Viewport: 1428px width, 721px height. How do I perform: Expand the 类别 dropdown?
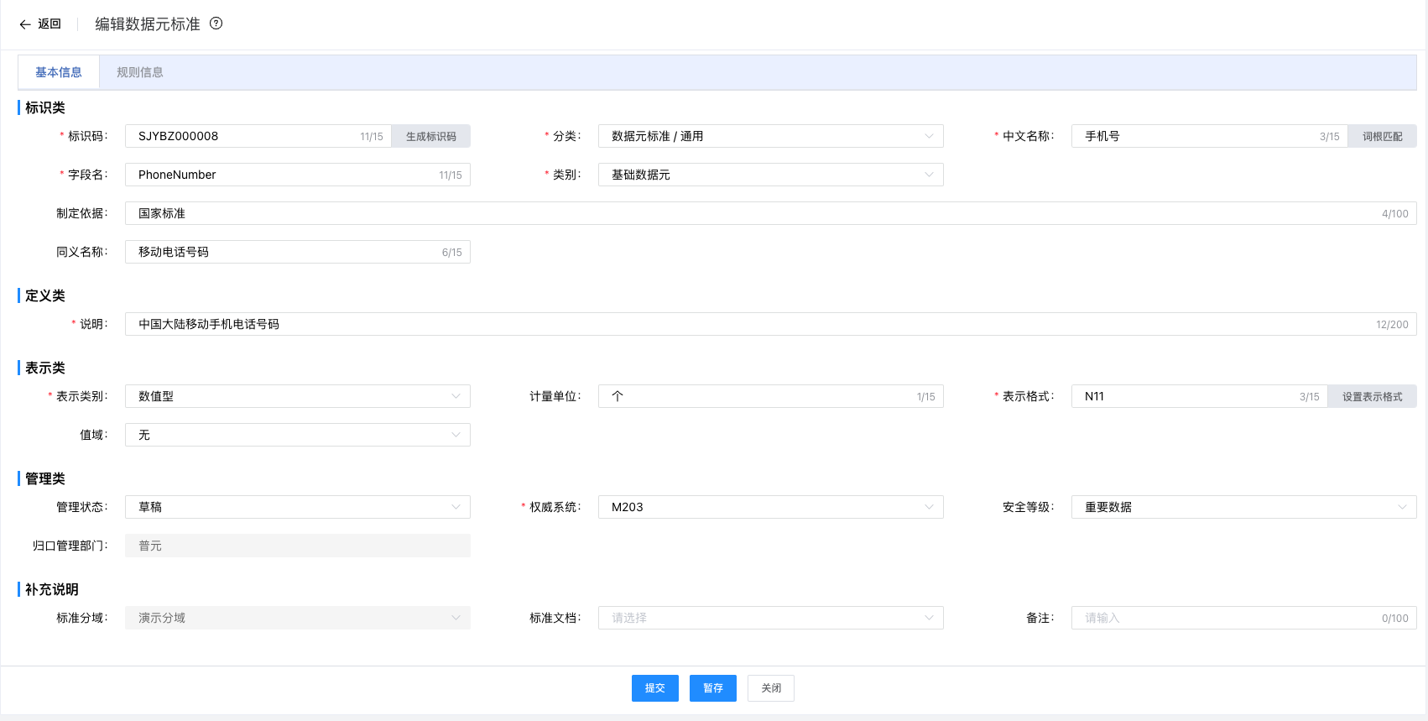pyautogui.click(x=770, y=175)
